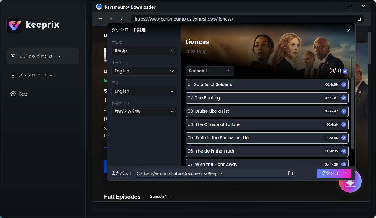Image resolution: width=376 pixels, height=218 pixels.
Task: Click the page refresh icon
Action: (122, 19)
